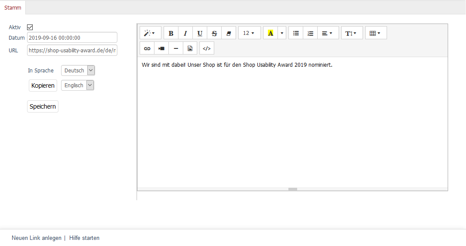Expand the table insert dropdown
This screenshot has width=466, height=246.
(376, 33)
